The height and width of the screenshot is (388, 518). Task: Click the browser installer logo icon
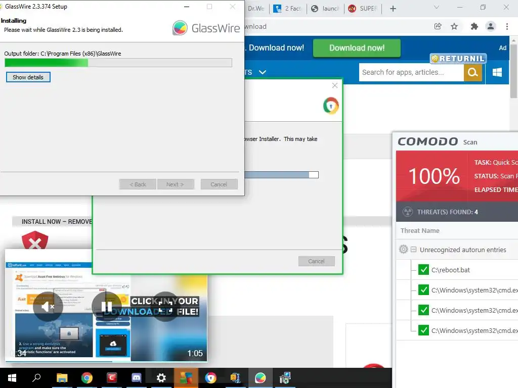tap(331, 106)
